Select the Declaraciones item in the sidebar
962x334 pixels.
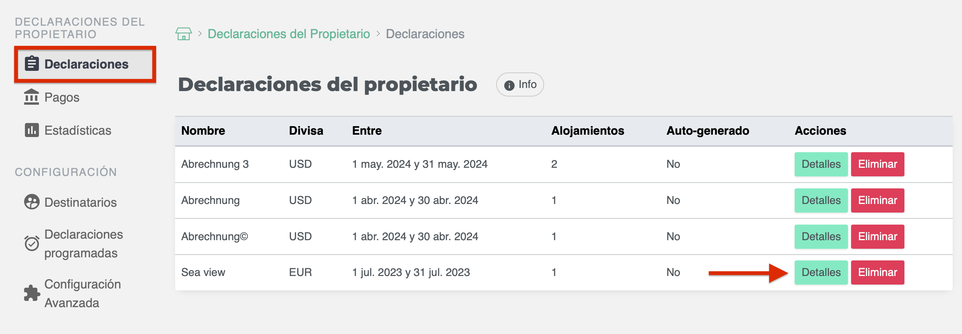[x=86, y=63]
